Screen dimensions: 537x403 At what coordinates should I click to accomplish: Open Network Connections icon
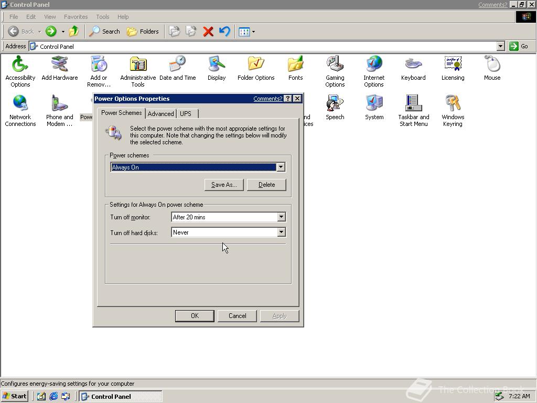(x=20, y=111)
